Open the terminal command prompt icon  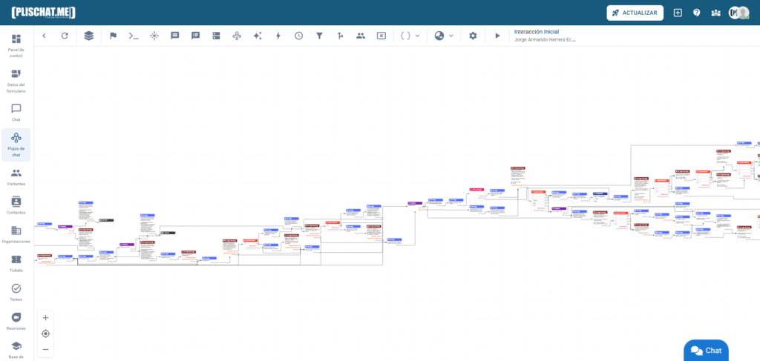[x=134, y=36]
